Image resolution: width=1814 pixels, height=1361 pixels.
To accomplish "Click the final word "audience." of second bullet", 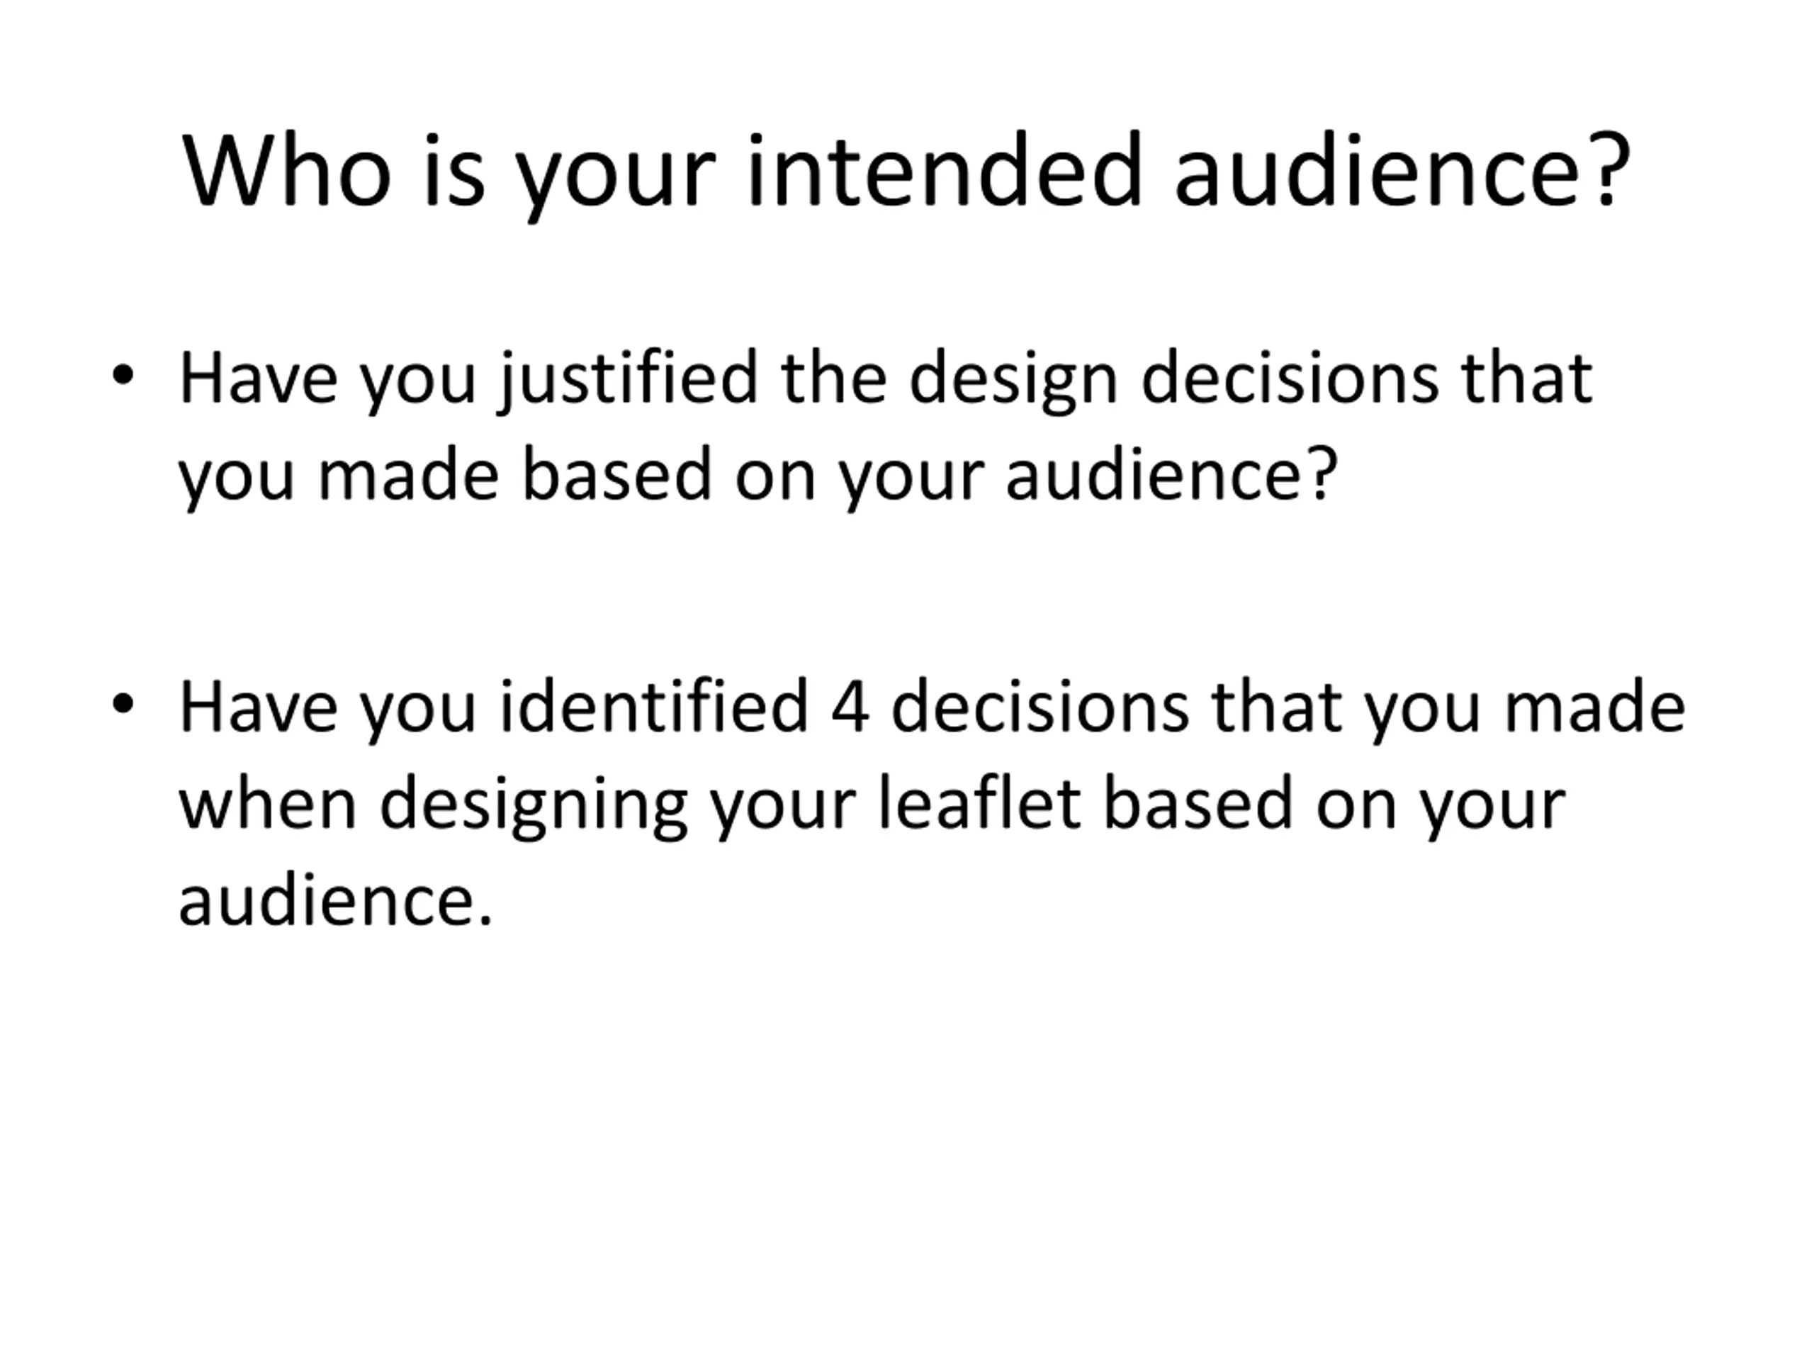I will click(335, 901).
